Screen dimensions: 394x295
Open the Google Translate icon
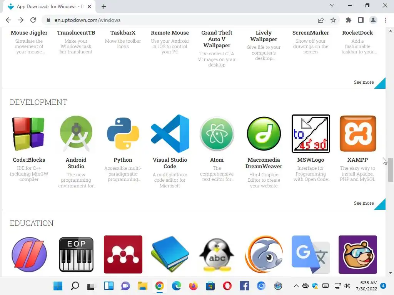[311, 254]
